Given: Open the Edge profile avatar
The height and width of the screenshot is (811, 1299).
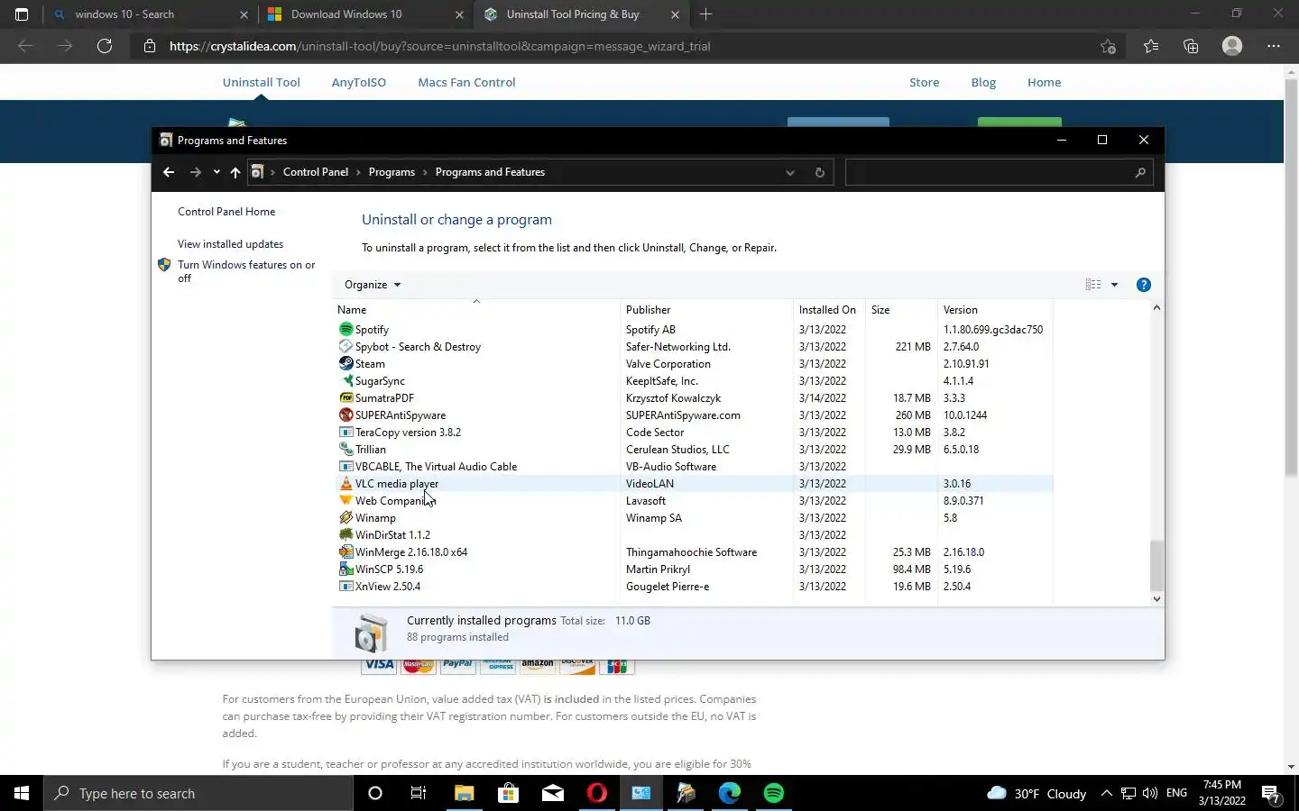Looking at the screenshot, I should point(1232,46).
